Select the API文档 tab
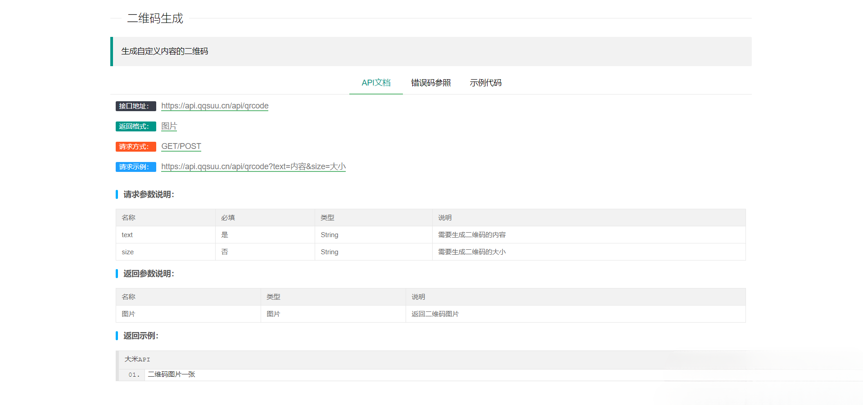This screenshot has height=405, width=863. pyautogui.click(x=375, y=83)
